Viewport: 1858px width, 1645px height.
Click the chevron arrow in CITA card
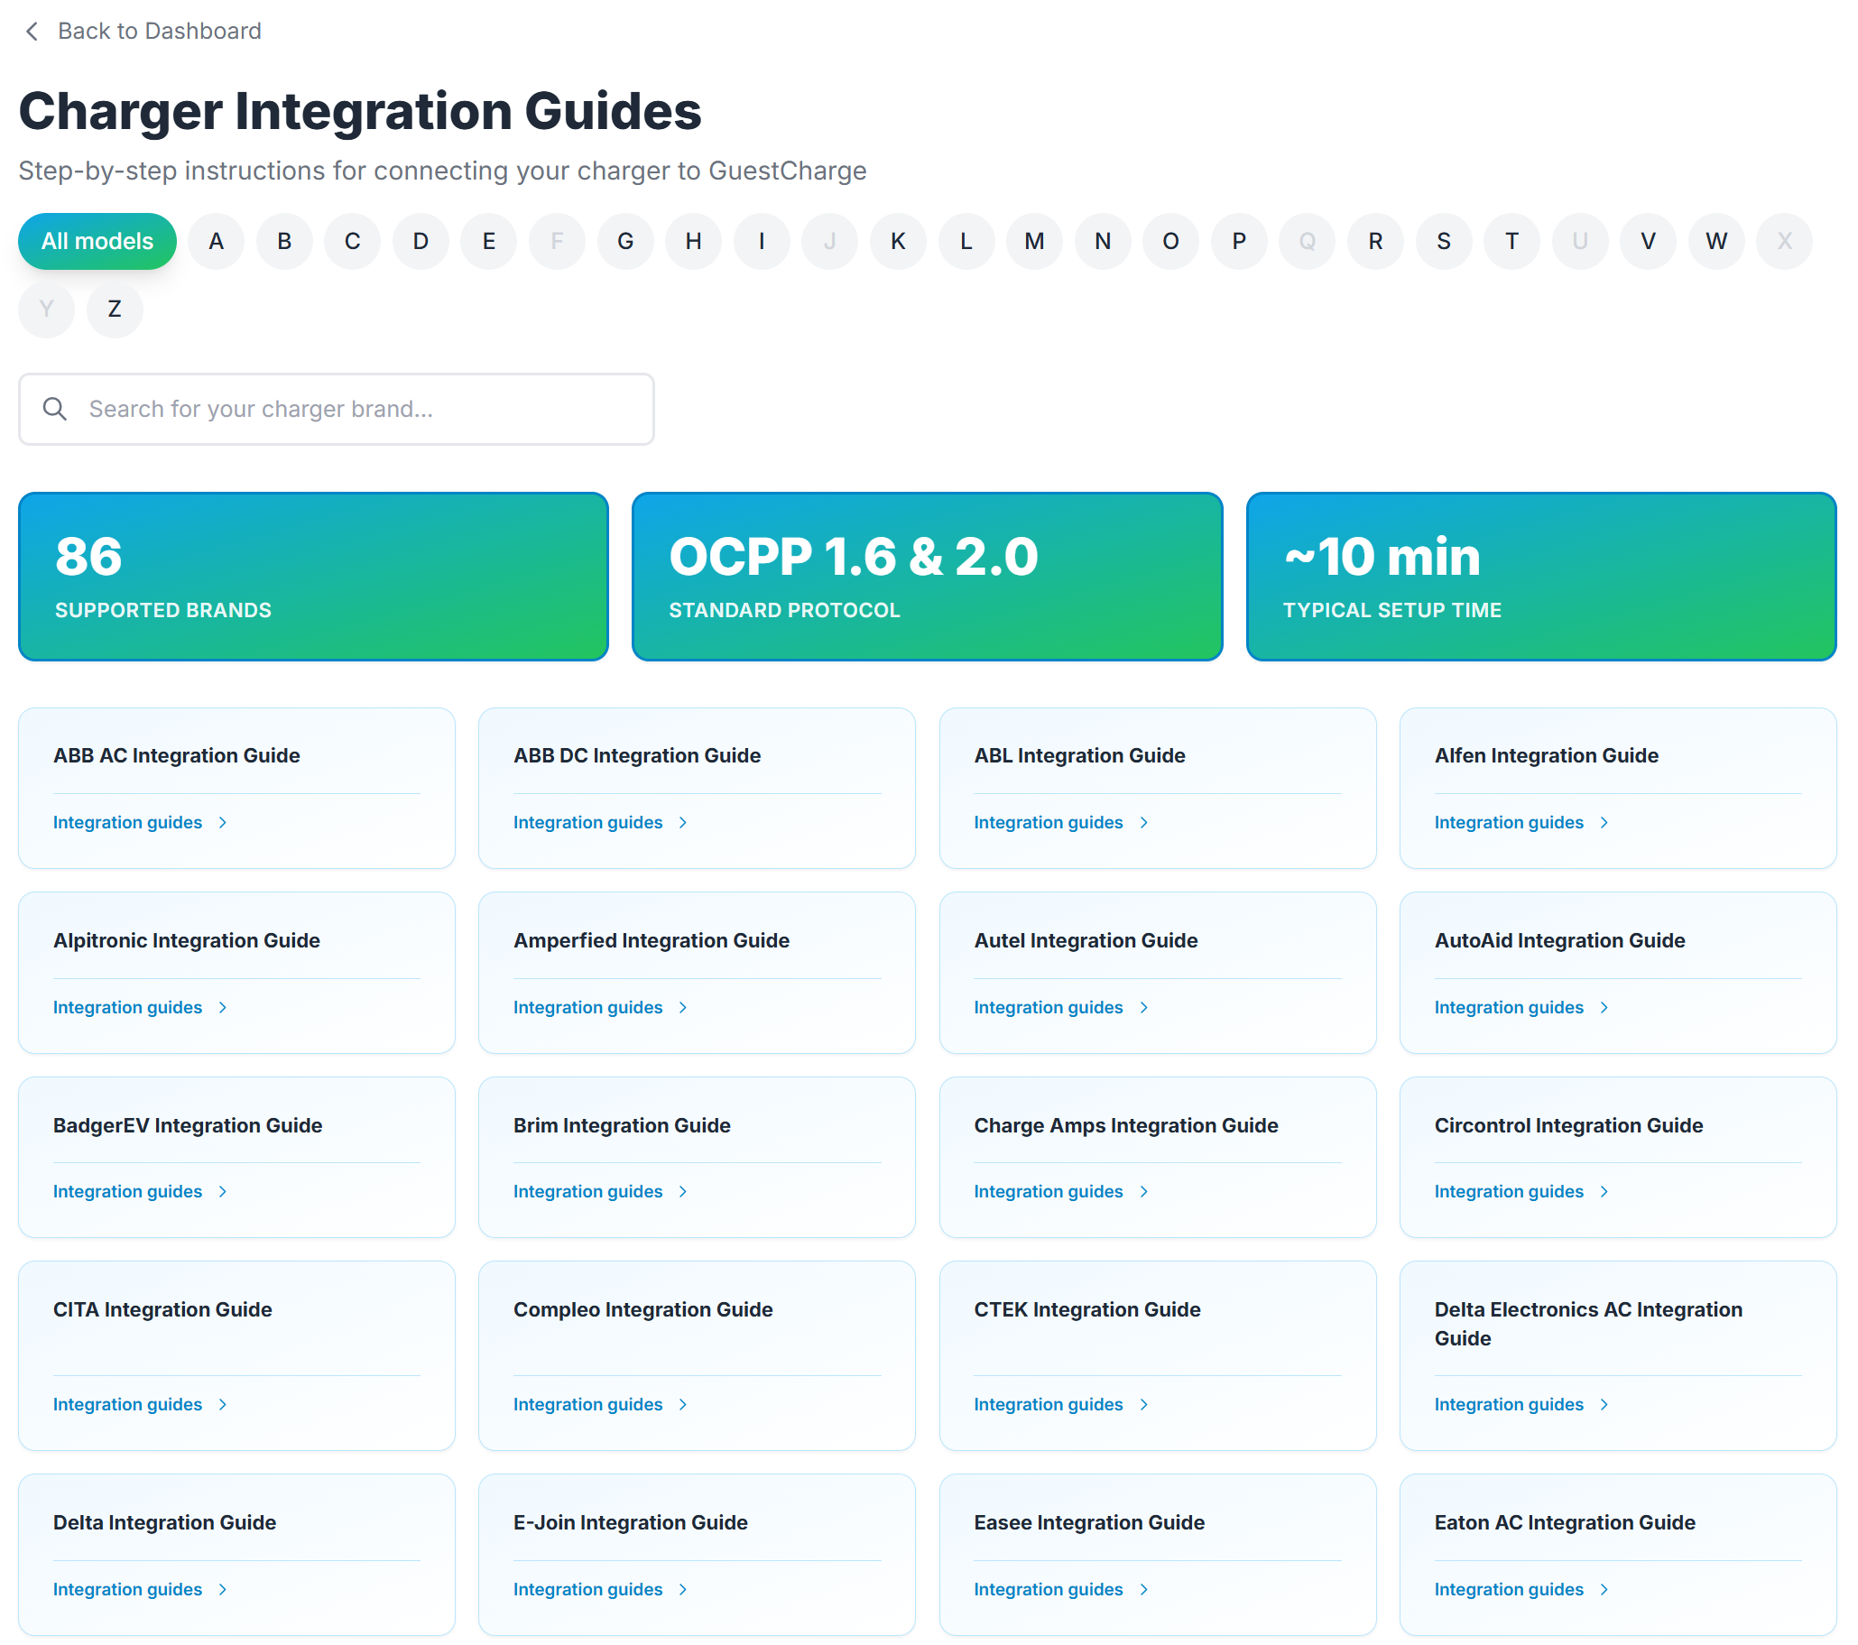[223, 1404]
